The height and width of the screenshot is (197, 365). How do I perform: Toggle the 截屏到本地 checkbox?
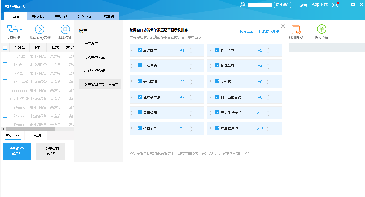point(140,97)
